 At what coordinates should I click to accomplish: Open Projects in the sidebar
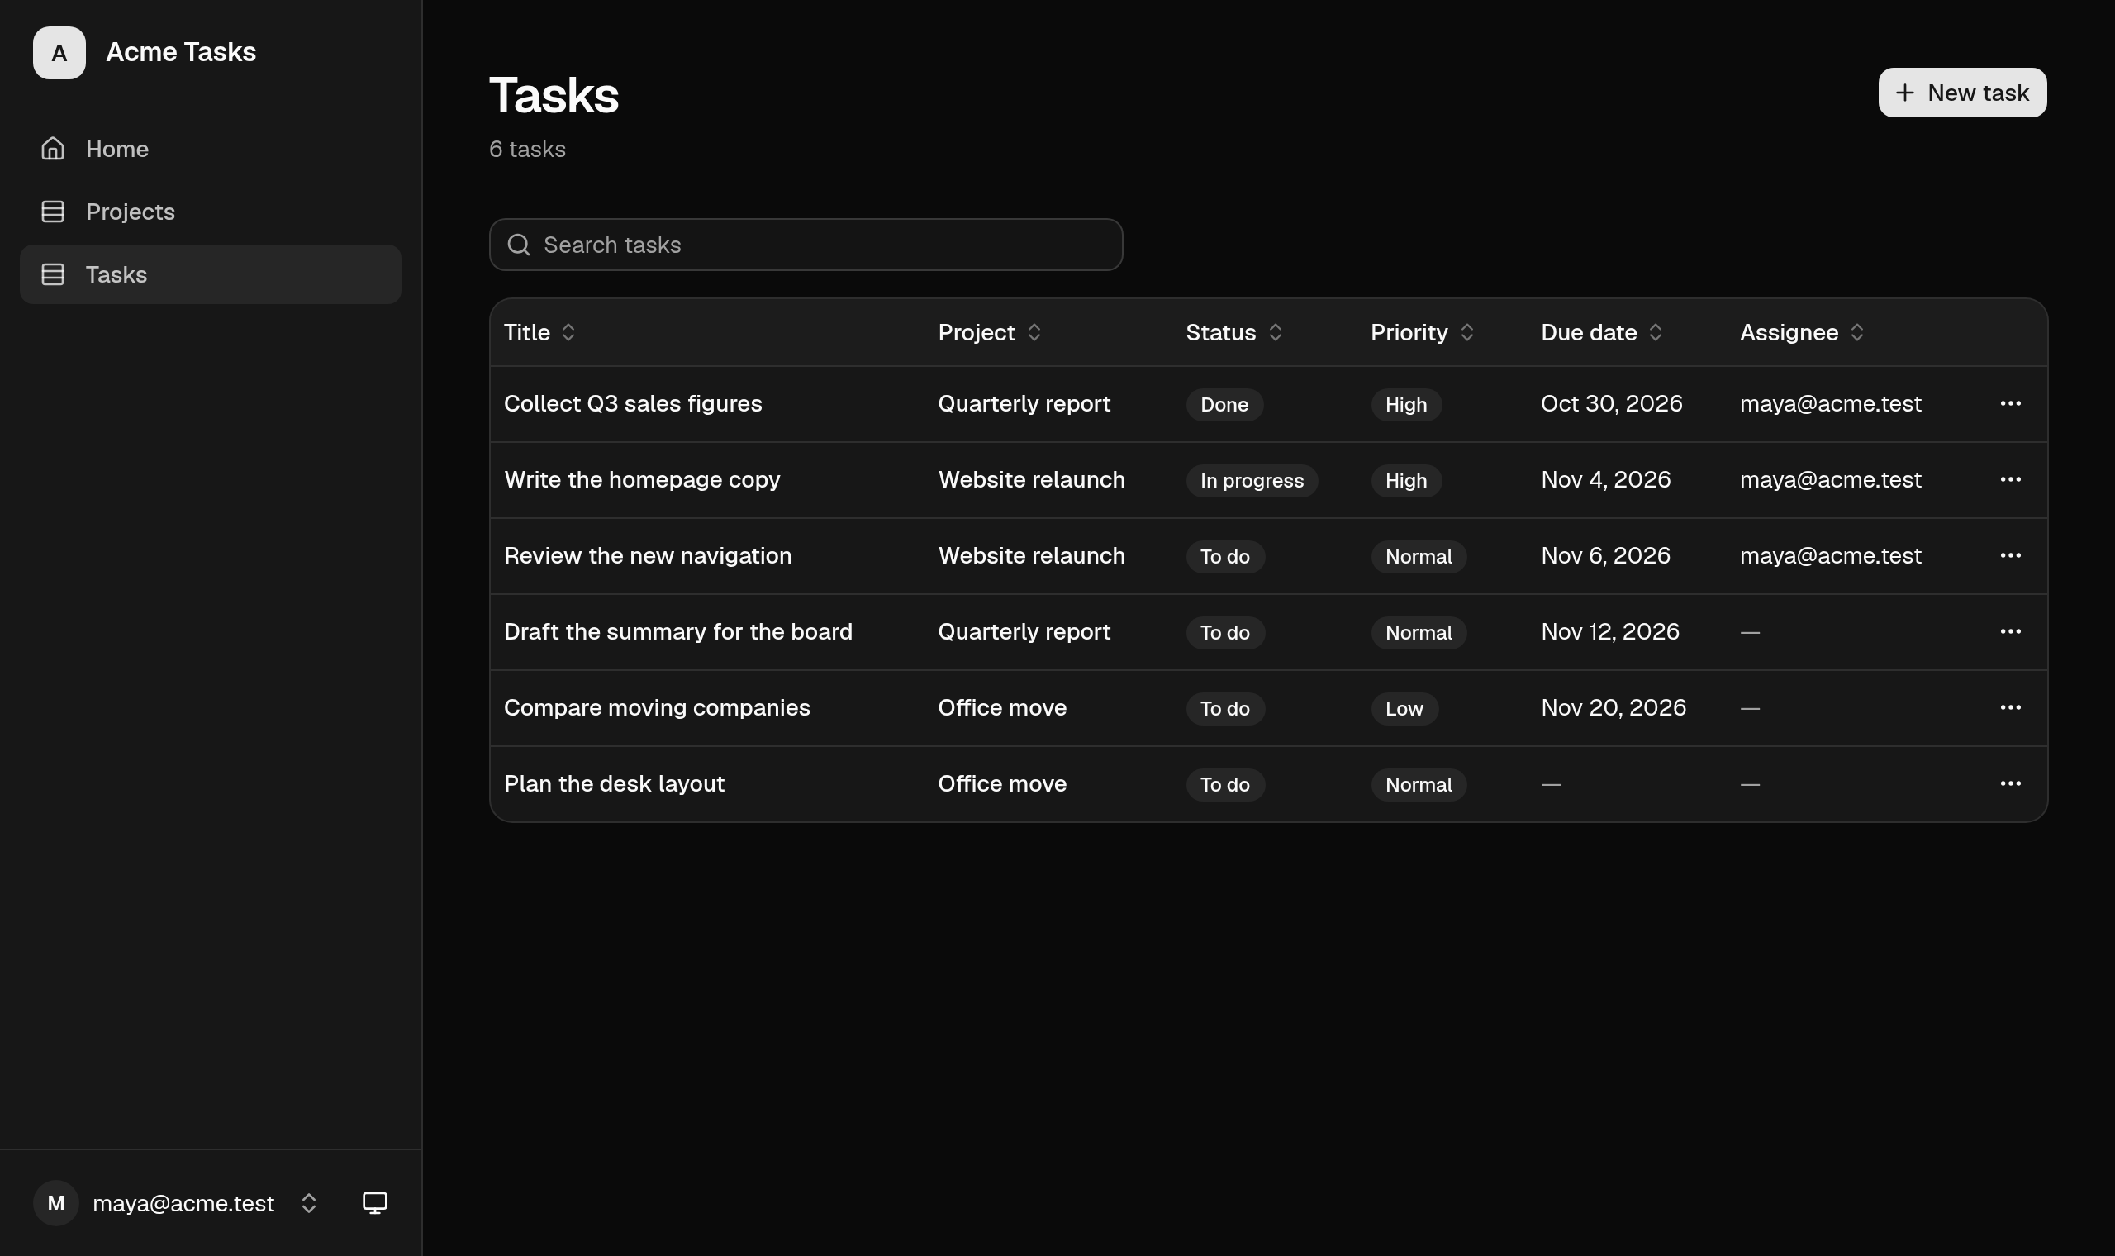(x=211, y=212)
